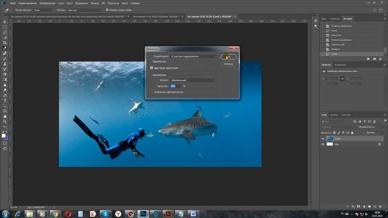Select the Eyedropper tool in toolbar
The image size is (388, 218).
pyautogui.click(x=5, y=48)
